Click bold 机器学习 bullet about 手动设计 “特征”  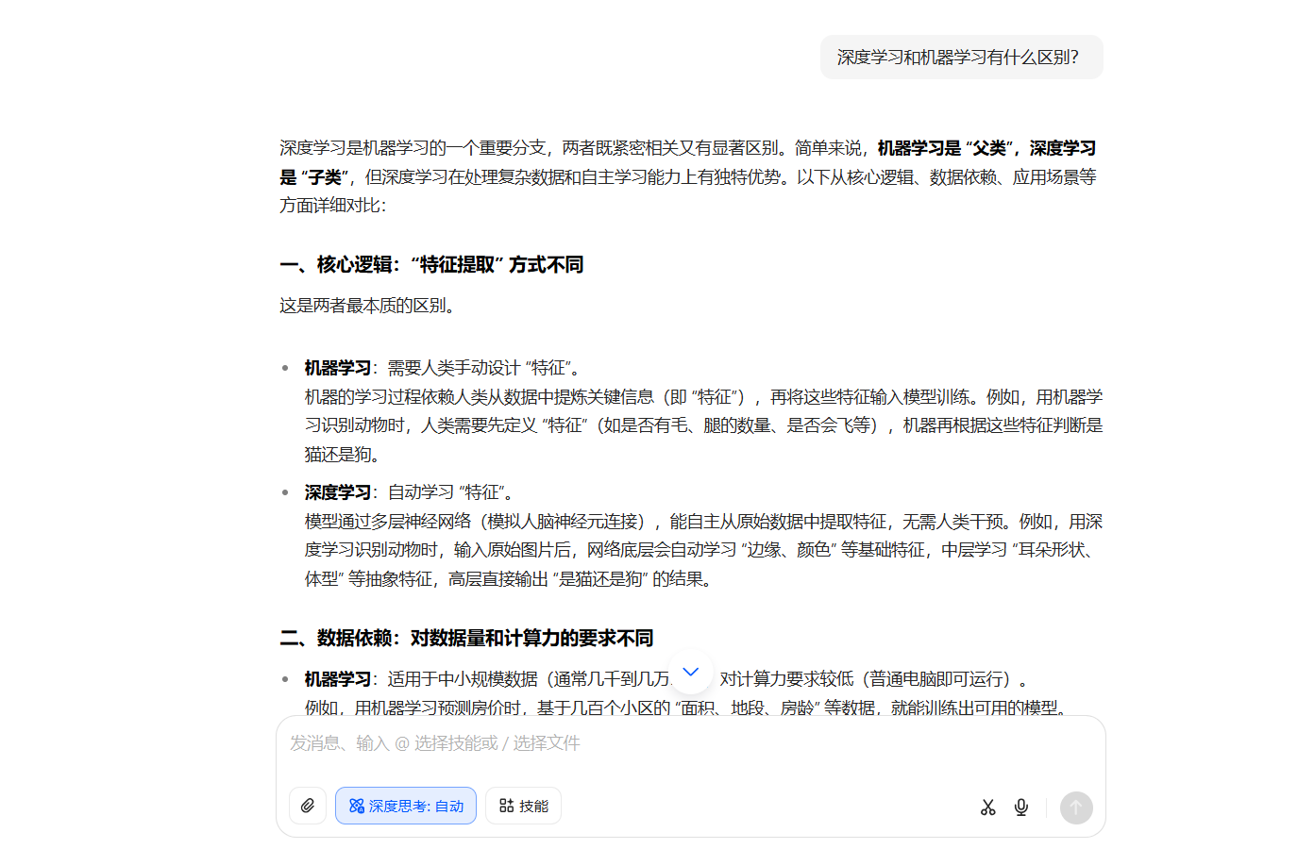(337, 368)
